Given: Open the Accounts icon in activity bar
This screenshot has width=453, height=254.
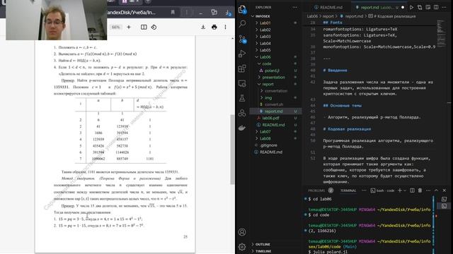Looking at the screenshot, I should click(x=242, y=232).
